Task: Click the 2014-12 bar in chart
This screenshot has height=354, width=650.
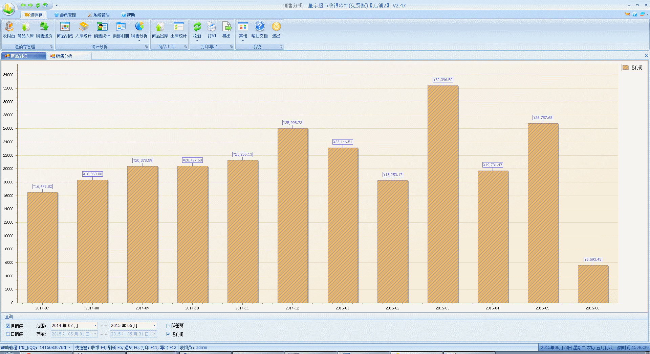Action: (292, 216)
